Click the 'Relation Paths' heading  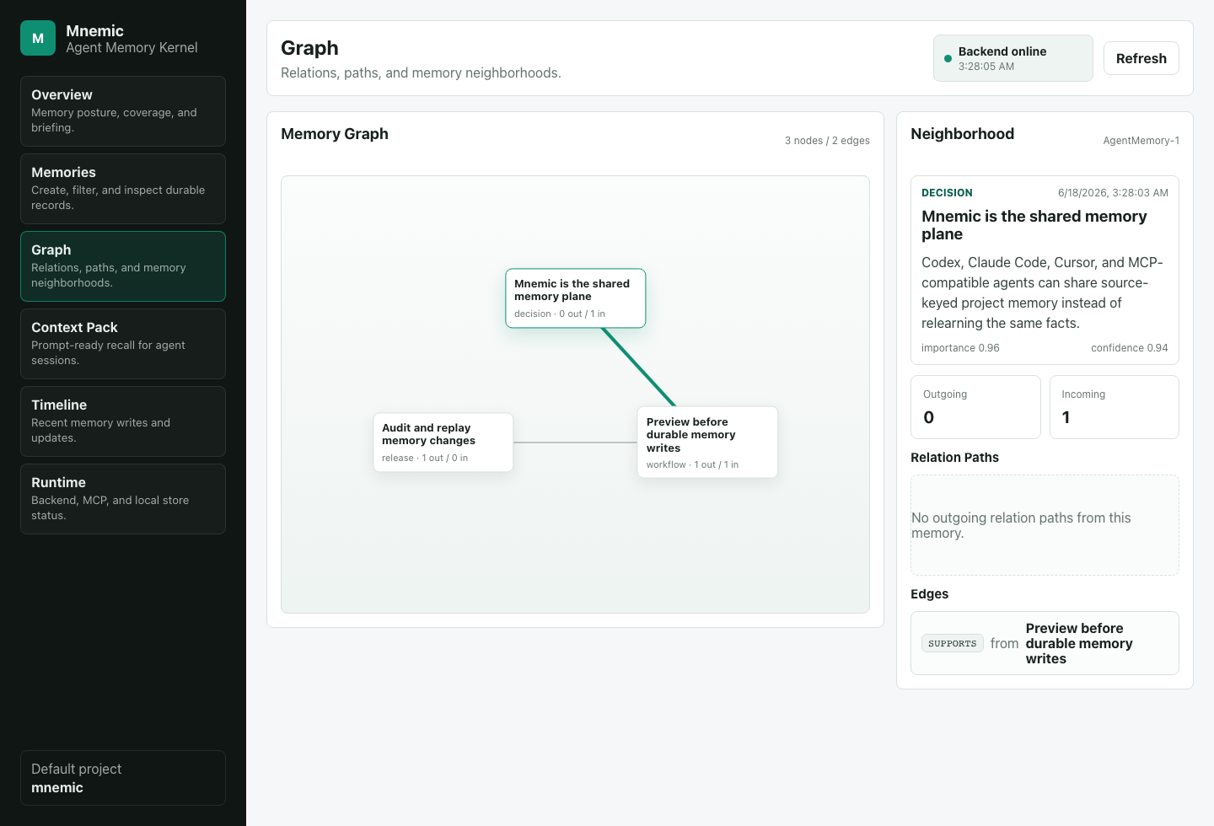[x=954, y=458]
